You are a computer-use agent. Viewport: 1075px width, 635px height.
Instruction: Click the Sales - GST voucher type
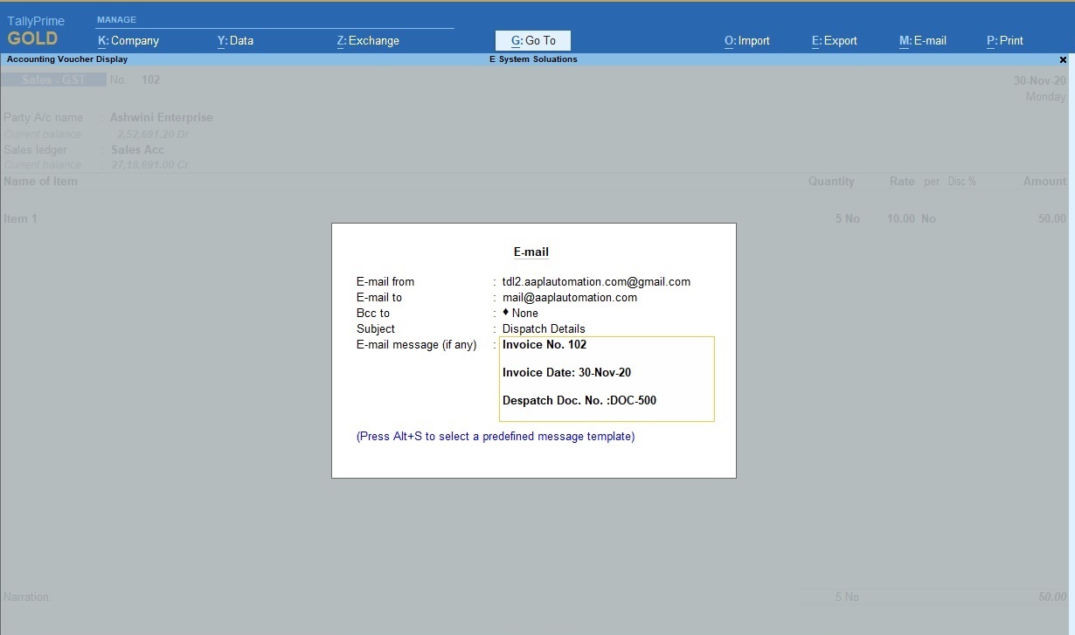[x=53, y=80]
